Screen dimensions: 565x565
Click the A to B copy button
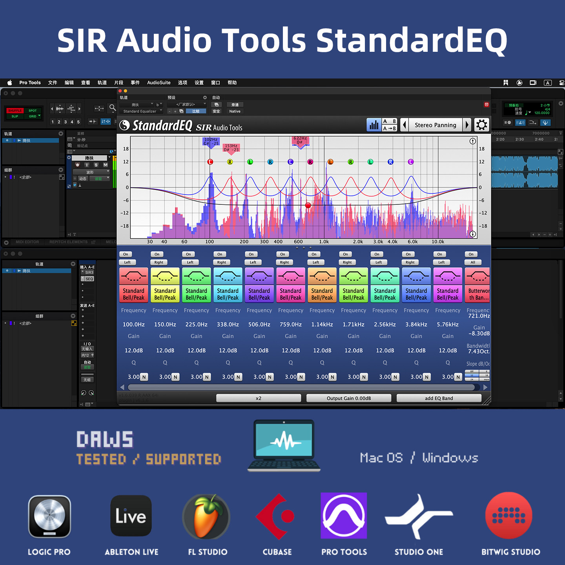(389, 128)
